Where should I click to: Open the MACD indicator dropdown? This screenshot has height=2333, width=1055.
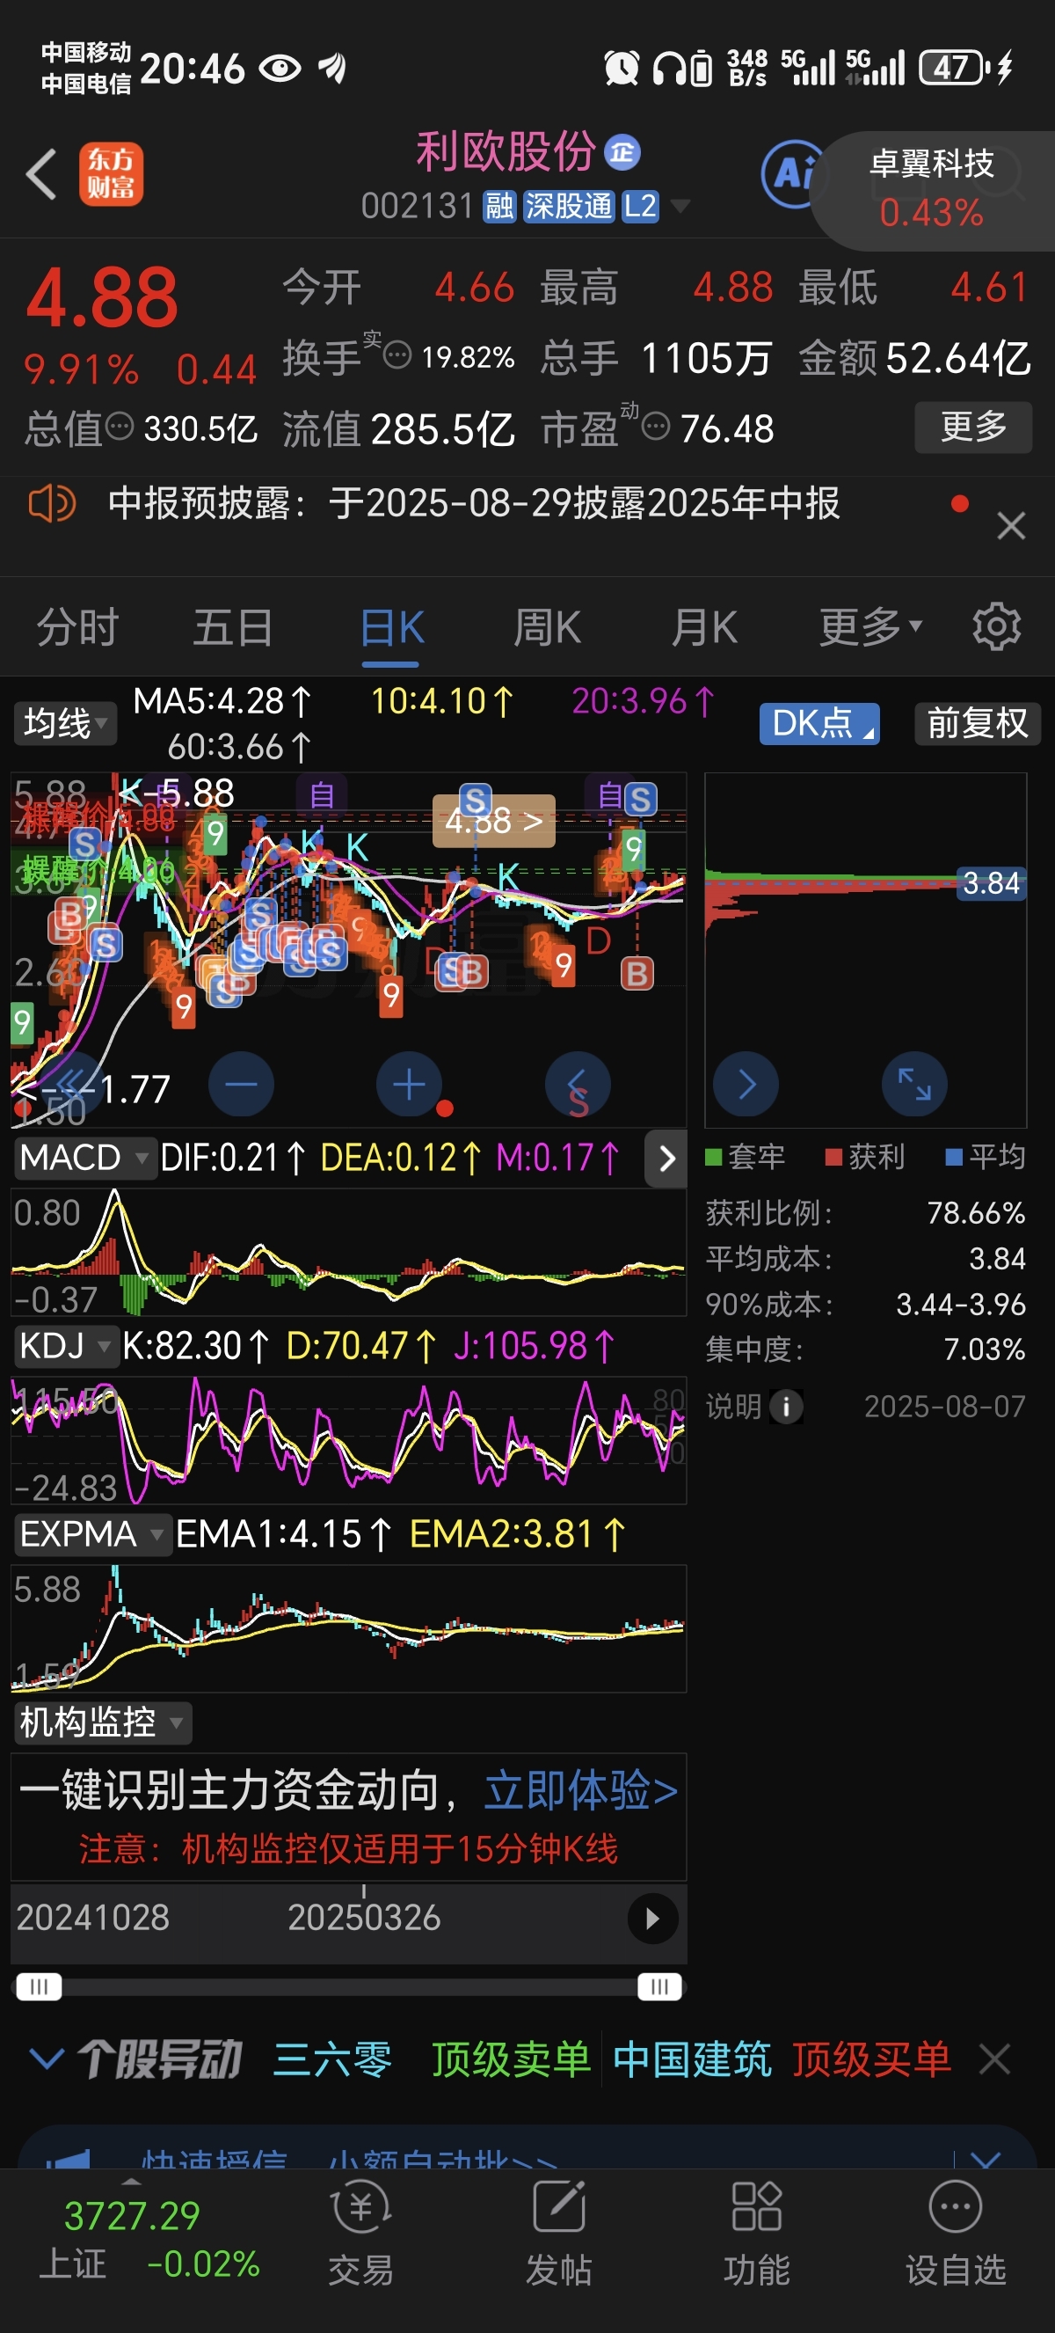[84, 1158]
